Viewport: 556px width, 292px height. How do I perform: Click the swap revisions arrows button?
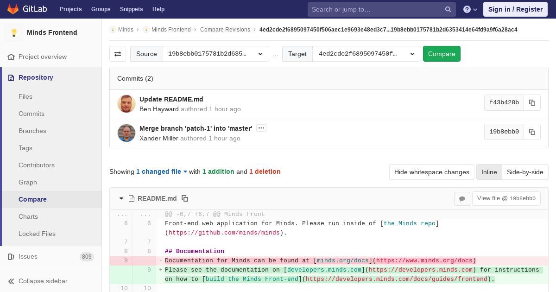(x=118, y=54)
